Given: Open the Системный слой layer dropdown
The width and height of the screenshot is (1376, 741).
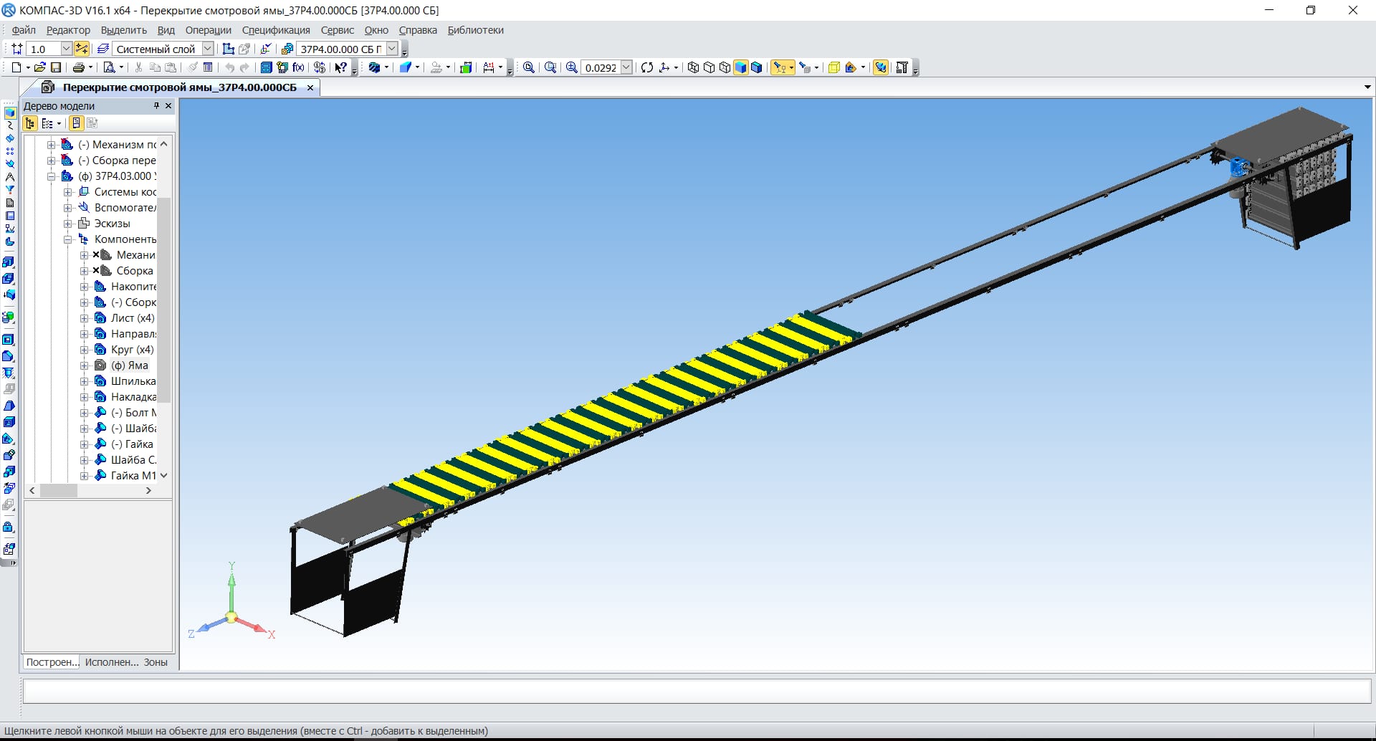Looking at the screenshot, I should click(x=207, y=49).
